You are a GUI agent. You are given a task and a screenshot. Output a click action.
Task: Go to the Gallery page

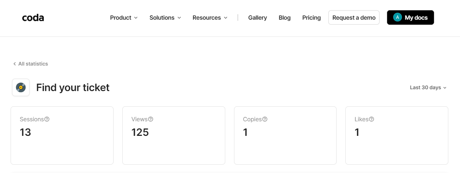(257, 17)
